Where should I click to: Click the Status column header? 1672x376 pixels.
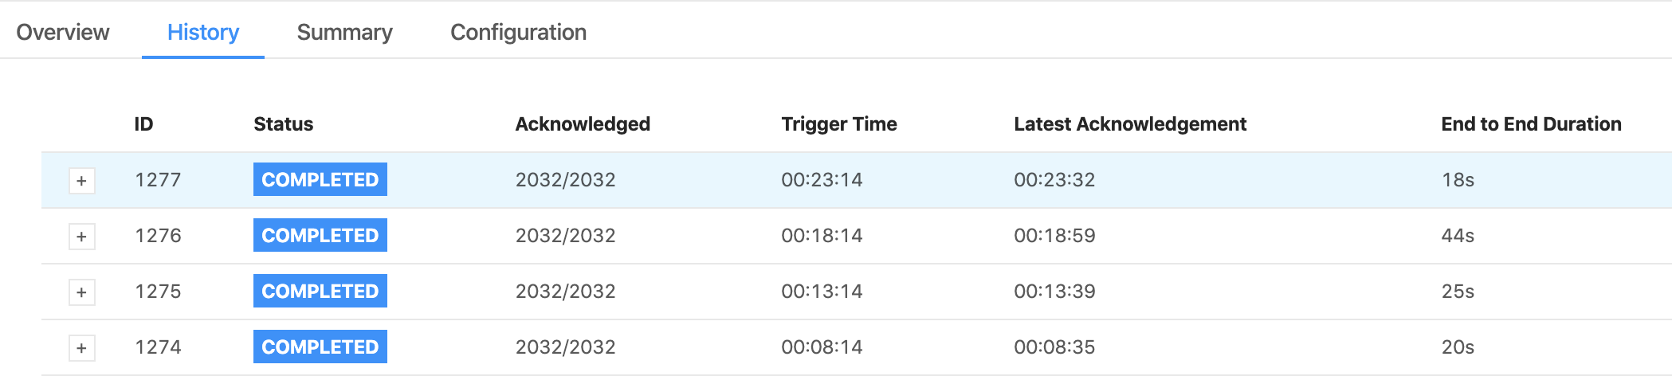click(283, 124)
